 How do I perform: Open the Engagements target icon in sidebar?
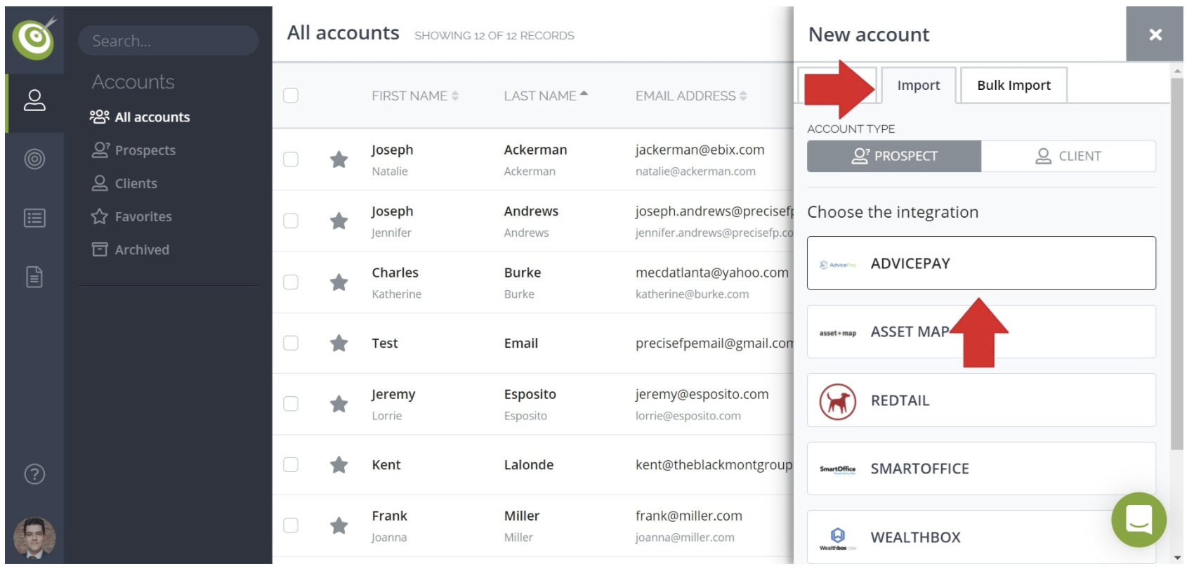click(x=34, y=159)
